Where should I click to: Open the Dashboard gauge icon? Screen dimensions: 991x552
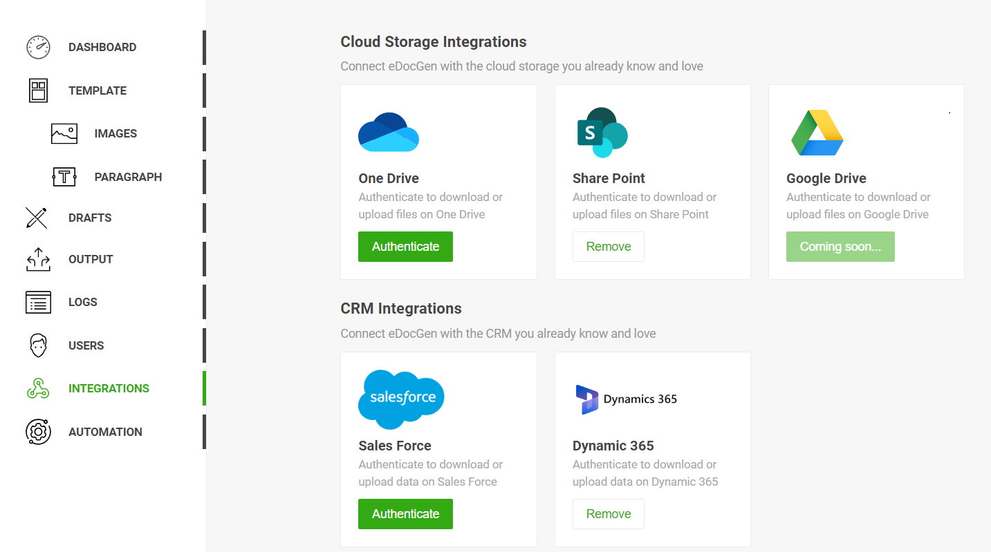[37, 47]
